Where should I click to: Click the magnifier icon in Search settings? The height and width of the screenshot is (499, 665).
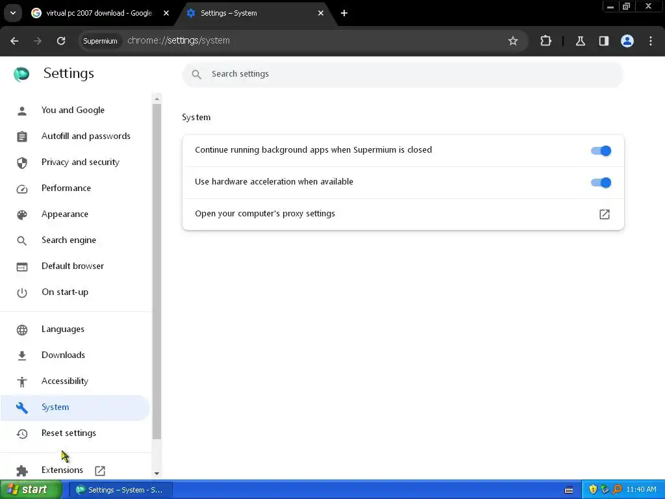(x=196, y=74)
